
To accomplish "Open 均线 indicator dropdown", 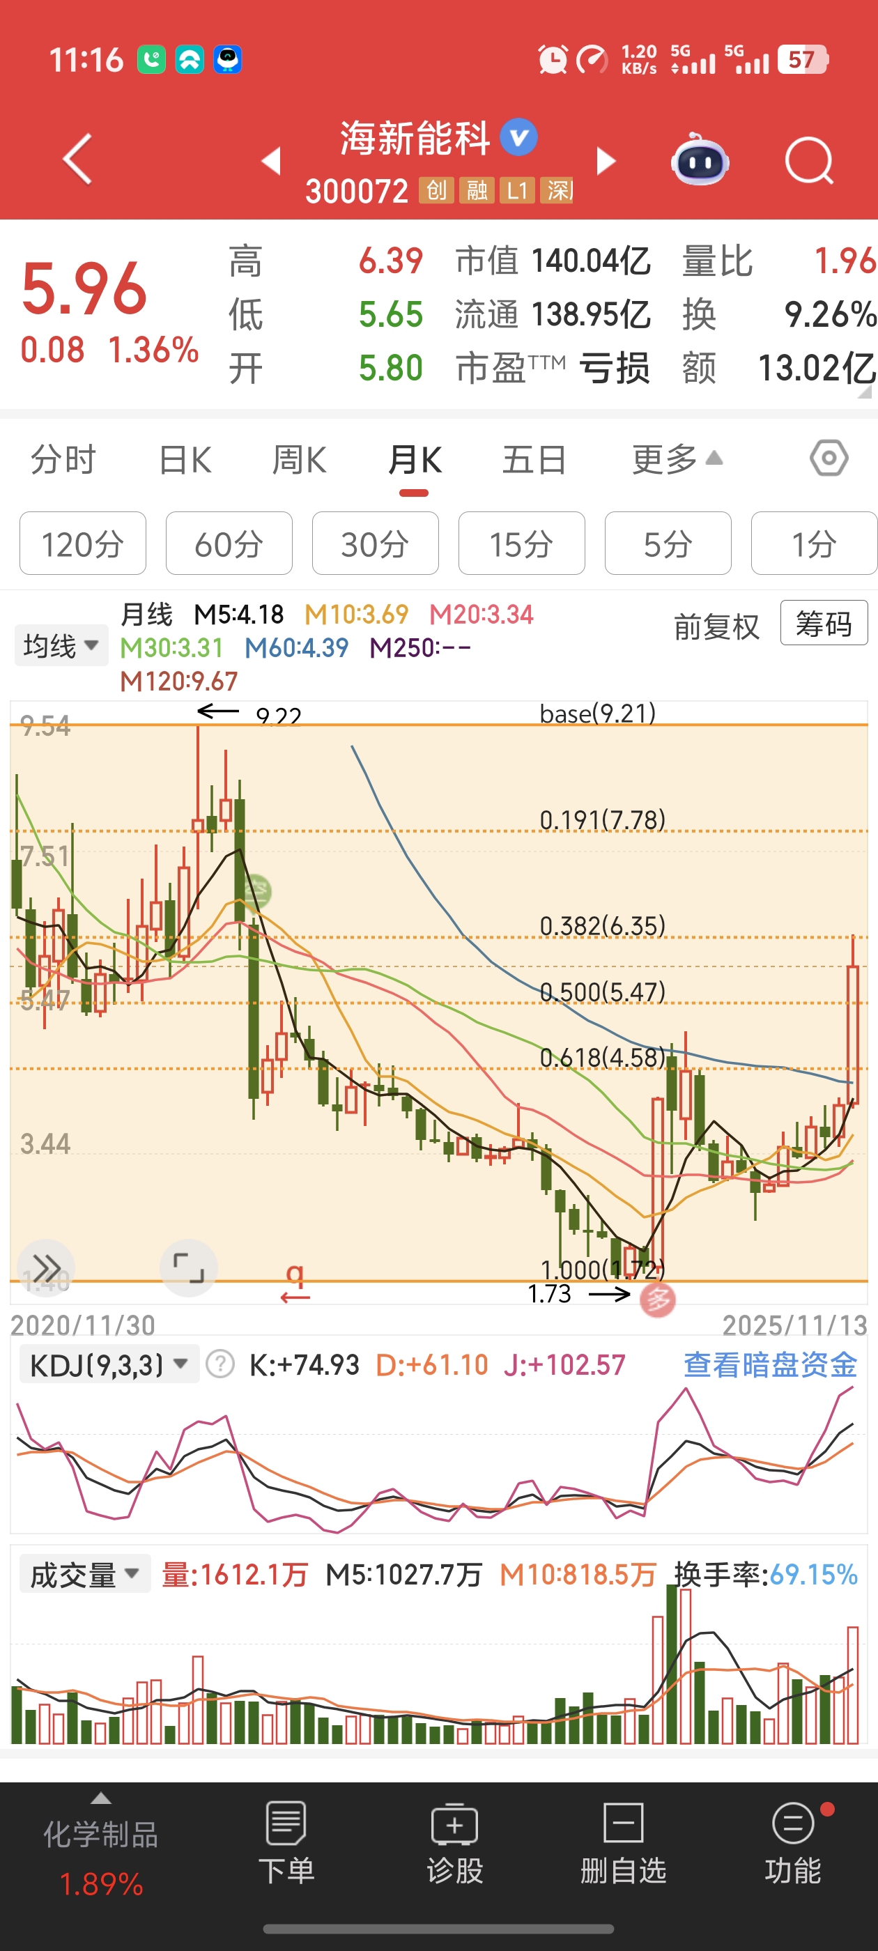I will pos(61,646).
